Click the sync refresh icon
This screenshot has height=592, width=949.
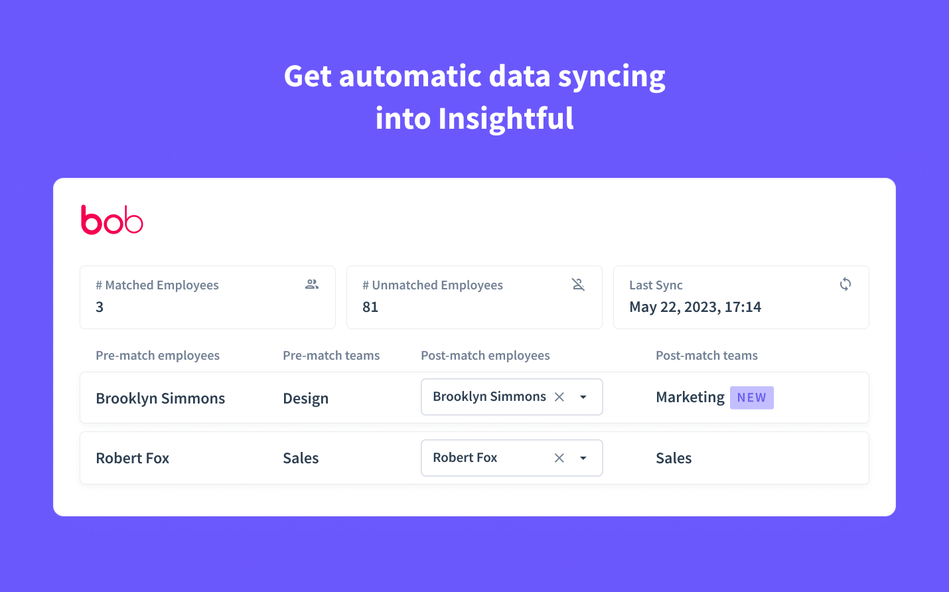click(845, 284)
